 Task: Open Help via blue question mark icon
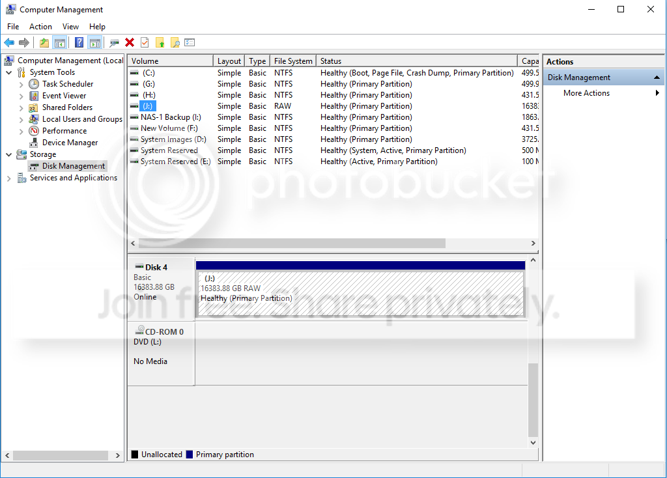[79, 42]
